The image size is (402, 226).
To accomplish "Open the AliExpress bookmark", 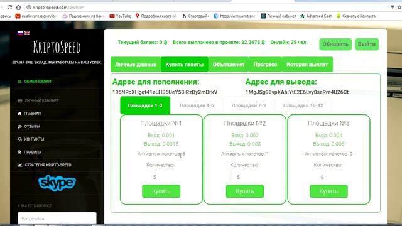I will (x=36, y=16).
